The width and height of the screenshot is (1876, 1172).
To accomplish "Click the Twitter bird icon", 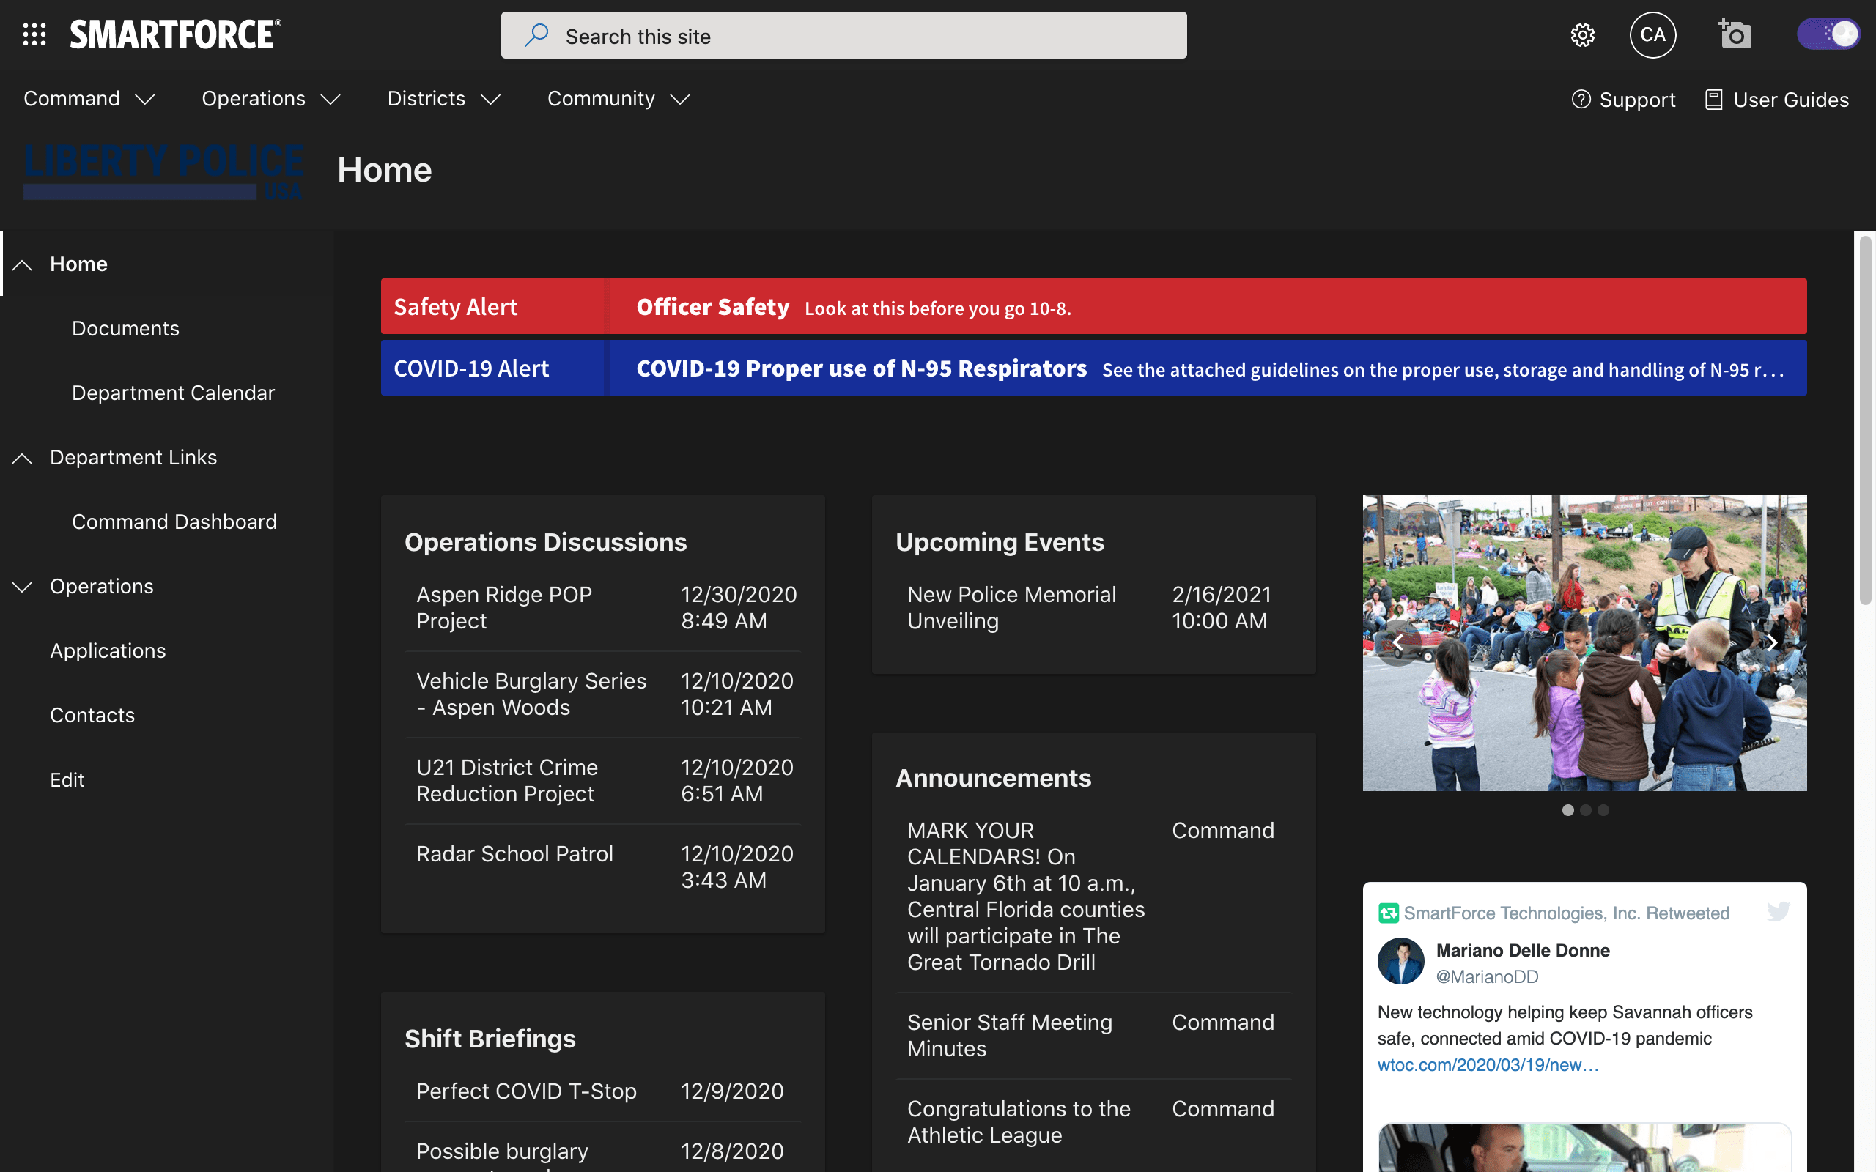I will (1778, 911).
